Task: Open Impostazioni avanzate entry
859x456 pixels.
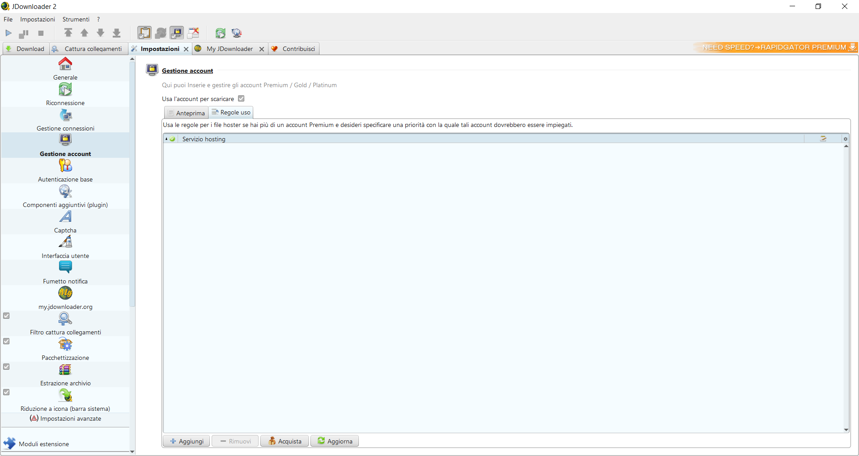Action: [65, 418]
